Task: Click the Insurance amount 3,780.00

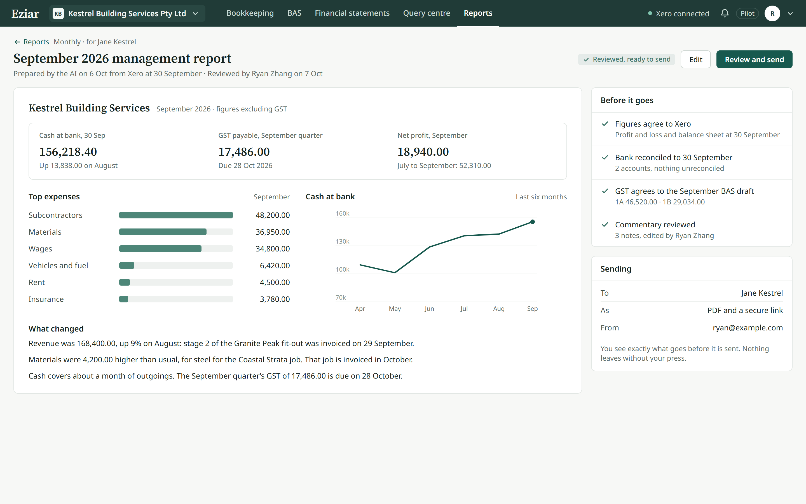Action: point(275,299)
